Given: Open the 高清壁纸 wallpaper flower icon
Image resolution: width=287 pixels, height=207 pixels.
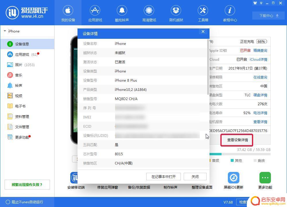Looking at the screenshot, I should coord(149,10).
